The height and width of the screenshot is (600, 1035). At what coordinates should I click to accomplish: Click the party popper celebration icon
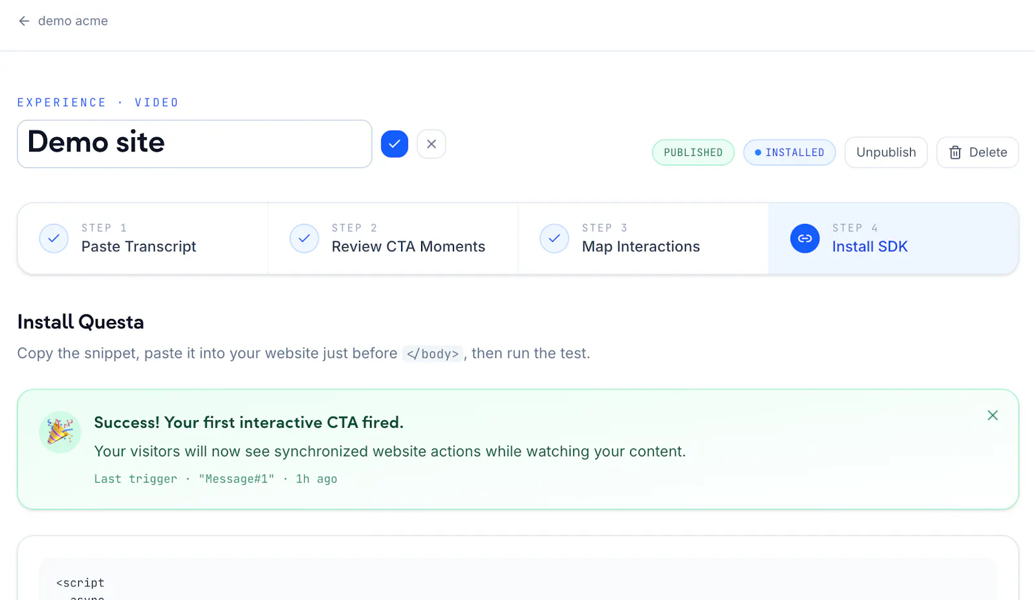pyautogui.click(x=60, y=432)
